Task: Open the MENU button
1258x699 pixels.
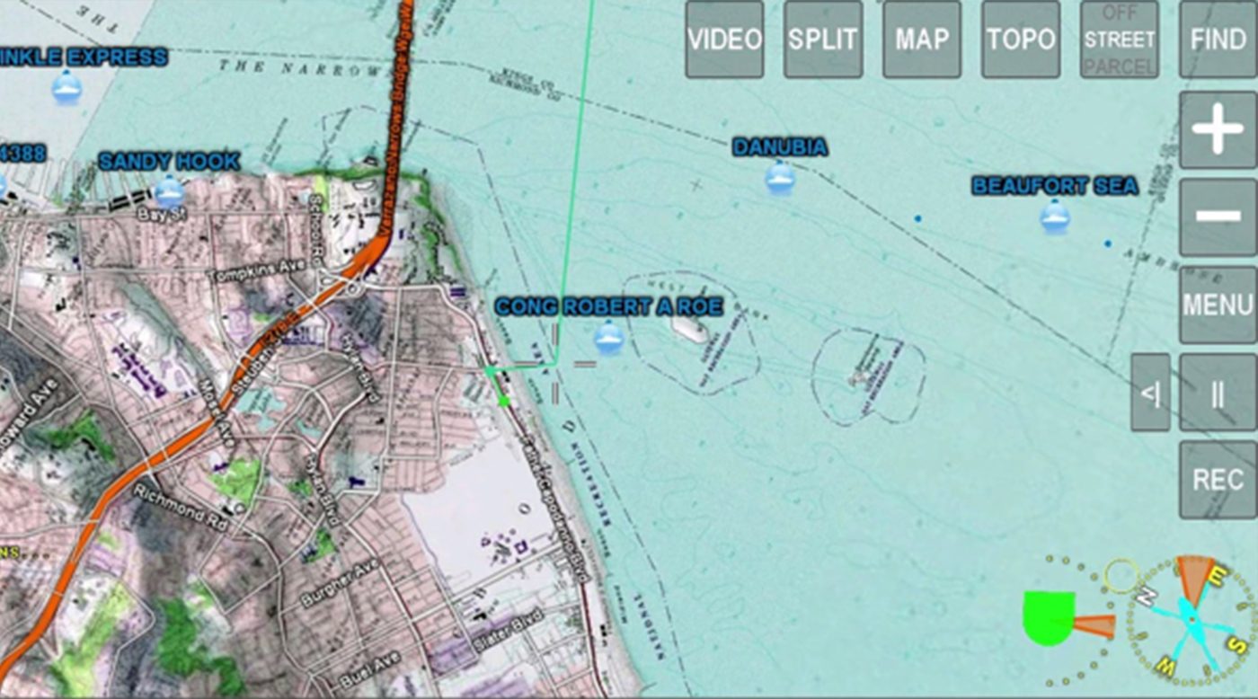Action: (x=1218, y=305)
